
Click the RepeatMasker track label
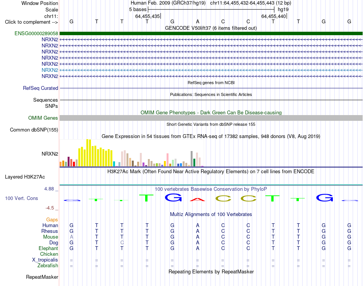[42, 277]
